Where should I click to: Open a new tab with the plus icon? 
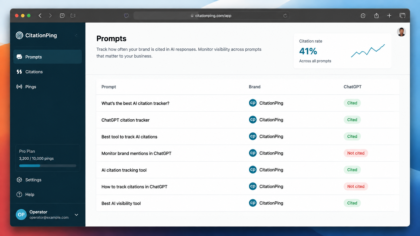tap(389, 16)
